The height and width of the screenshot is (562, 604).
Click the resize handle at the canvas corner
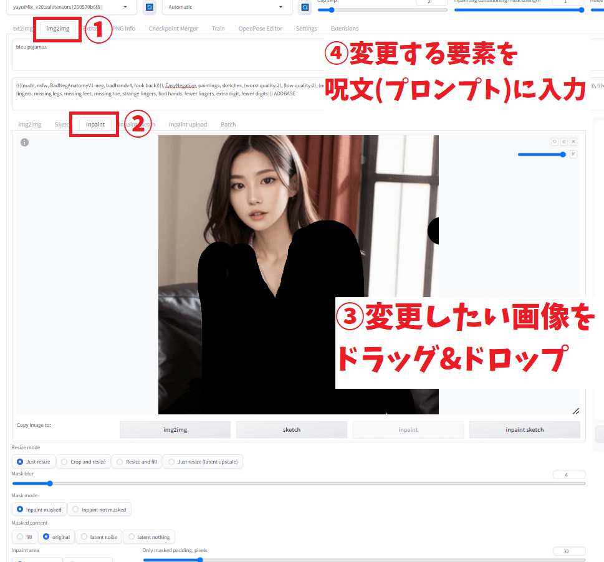click(x=576, y=411)
